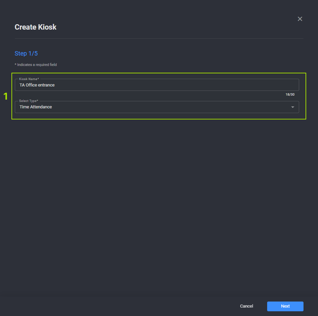Cancel the kiosk creation

[x=246, y=306]
